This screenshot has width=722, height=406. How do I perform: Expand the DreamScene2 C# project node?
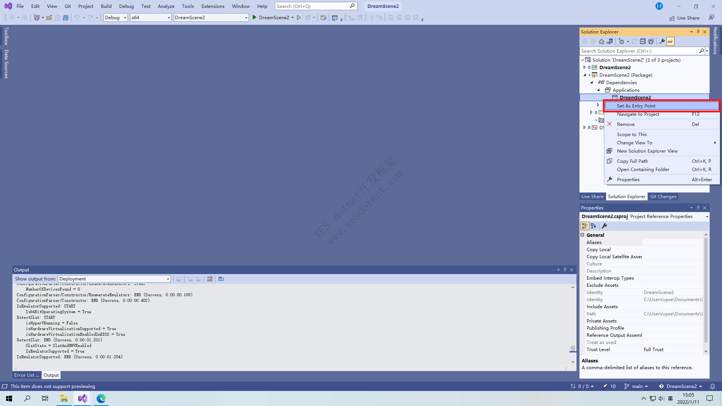585,68
